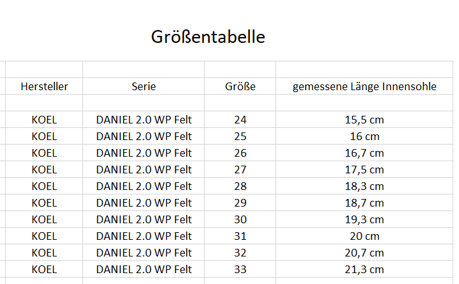Select the size 32 cell
459x284 pixels.
coord(240,253)
